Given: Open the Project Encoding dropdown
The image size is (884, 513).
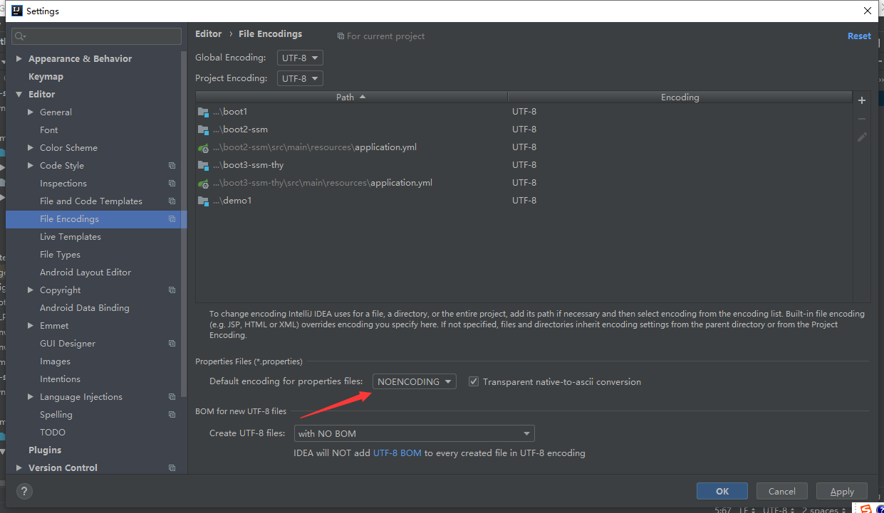Looking at the screenshot, I should coord(300,78).
